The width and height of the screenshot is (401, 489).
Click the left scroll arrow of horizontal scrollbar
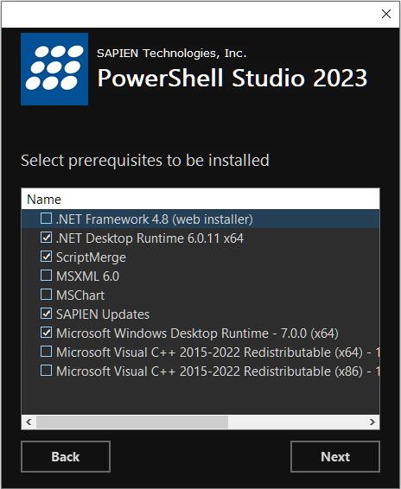click(29, 422)
